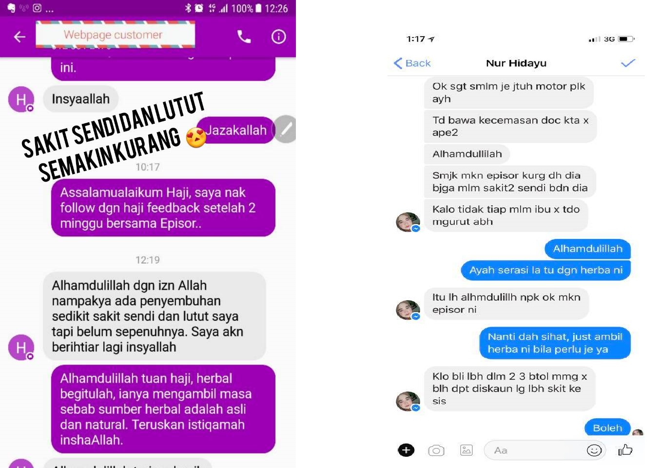Open the conversation info icon
This screenshot has height=468, width=660.
(x=279, y=37)
